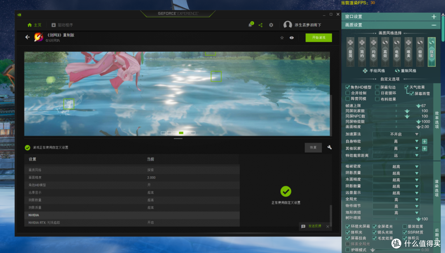This screenshot has height=253, width=445.
Task: Click the 帧速上限 slider handle
Action: coord(418,105)
